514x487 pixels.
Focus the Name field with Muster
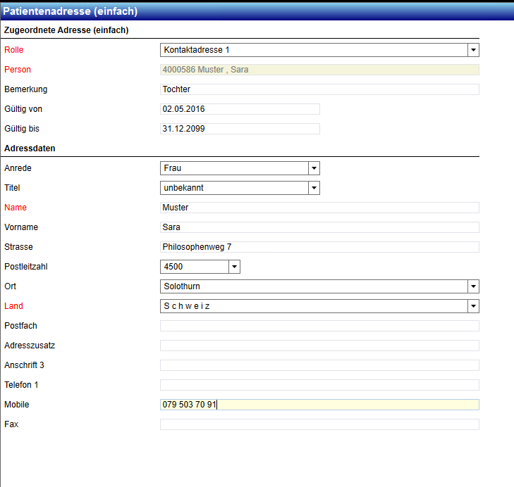click(319, 208)
